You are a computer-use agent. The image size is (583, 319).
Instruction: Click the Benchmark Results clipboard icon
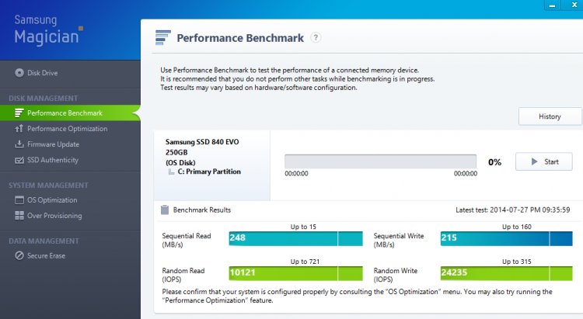164,210
